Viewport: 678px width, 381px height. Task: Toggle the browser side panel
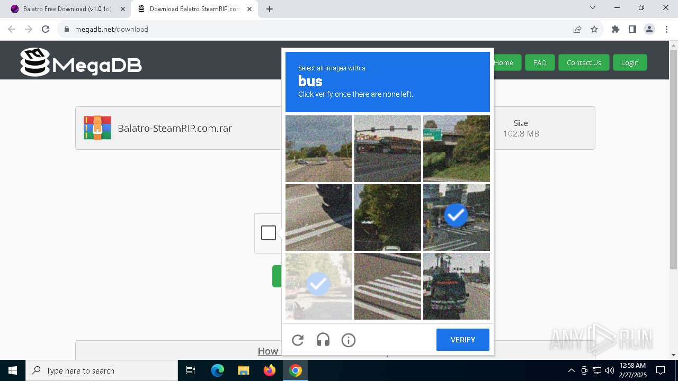tap(632, 29)
